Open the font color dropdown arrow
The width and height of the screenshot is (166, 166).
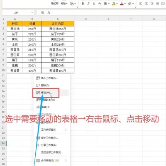125,4
